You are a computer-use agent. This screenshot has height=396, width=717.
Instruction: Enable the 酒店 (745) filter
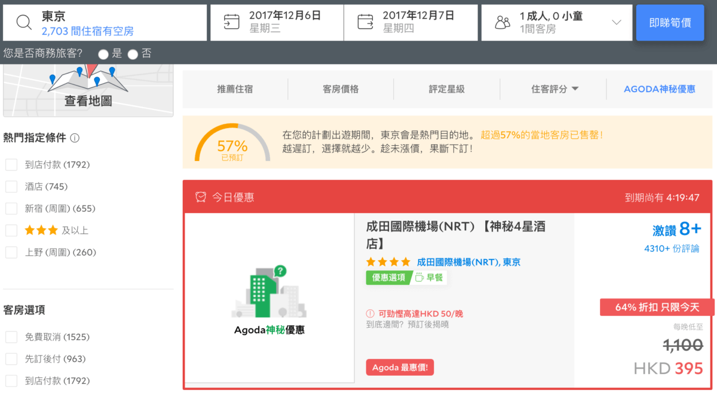[11, 187]
